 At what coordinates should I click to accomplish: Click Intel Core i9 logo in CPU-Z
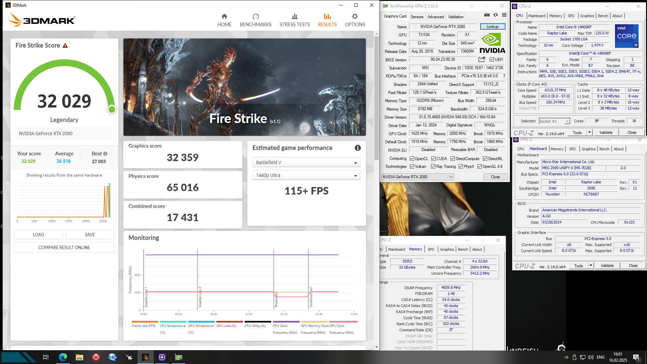(x=626, y=35)
